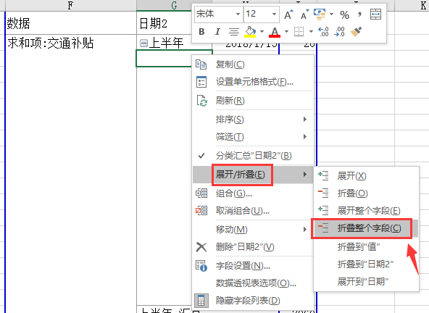This screenshot has width=429, height=313.
Task: Open 数据透视表选项(O)...
Action: pyautogui.click(x=252, y=283)
